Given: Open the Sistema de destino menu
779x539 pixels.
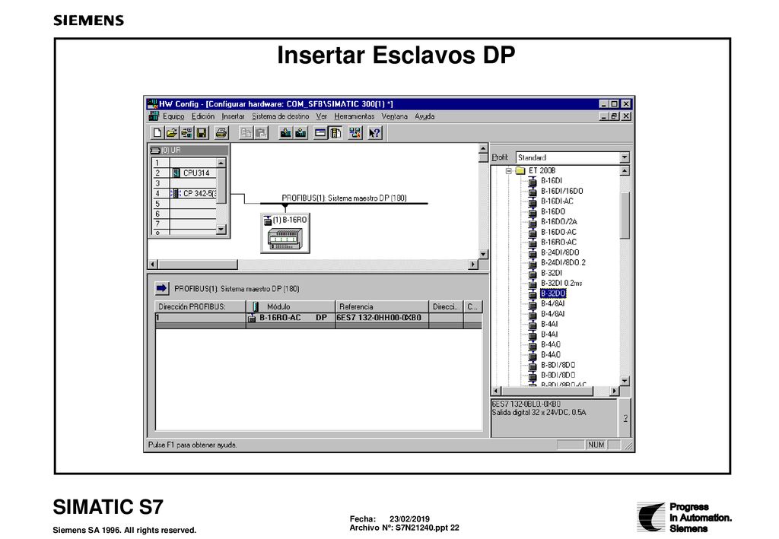Looking at the screenshot, I should 280,116.
